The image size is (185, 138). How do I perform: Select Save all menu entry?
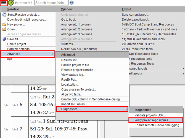point(13,39)
